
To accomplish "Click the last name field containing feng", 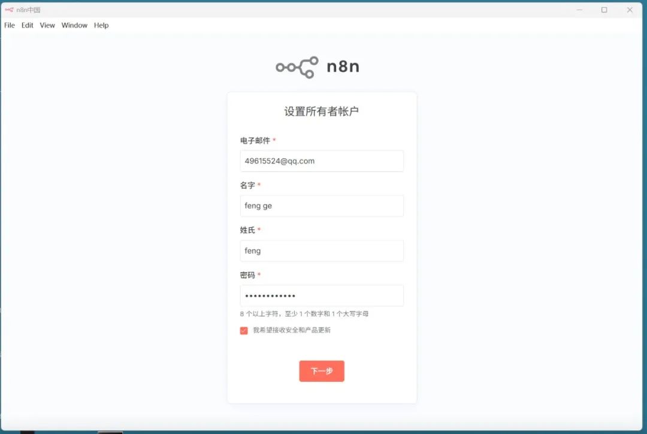I will pyautogui.click(x=322, y=251).
